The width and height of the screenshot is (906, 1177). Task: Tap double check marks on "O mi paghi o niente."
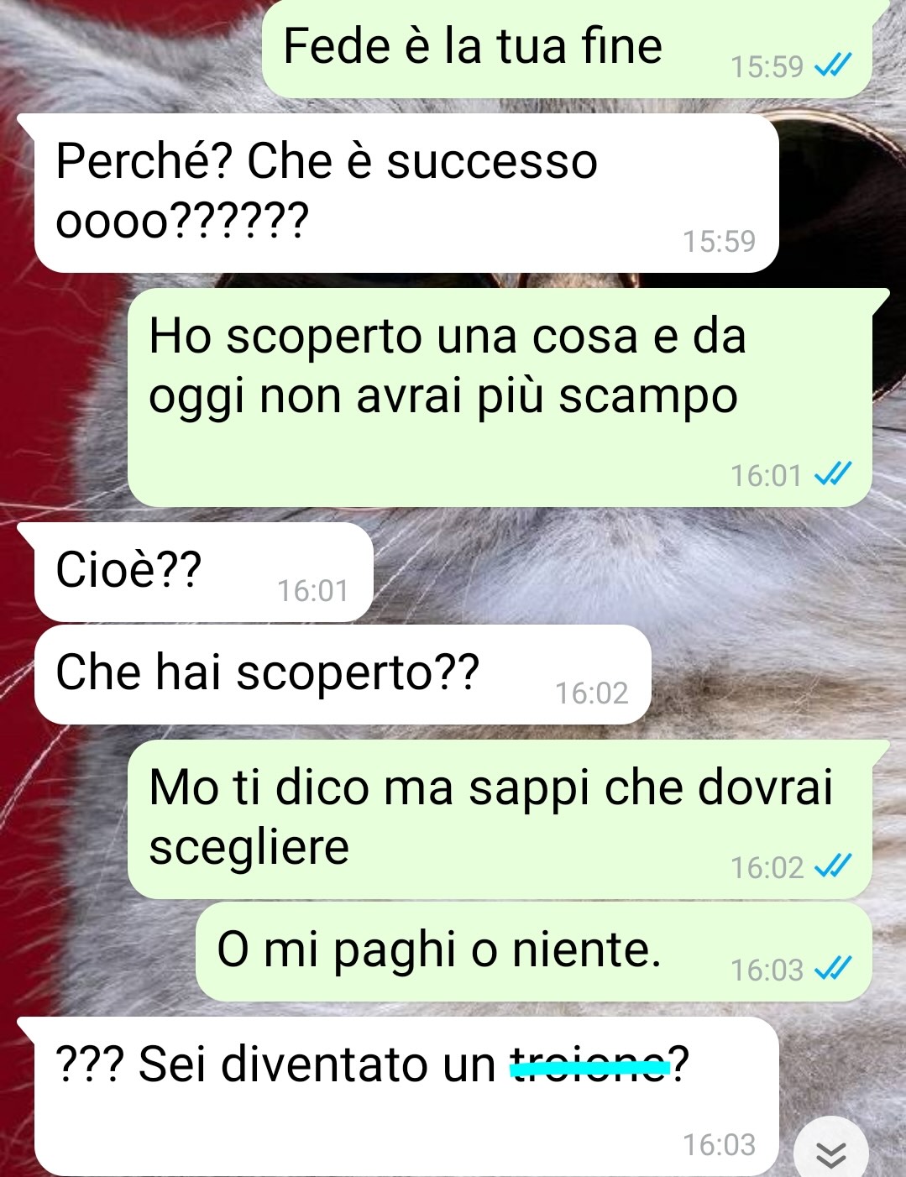click(x=834, y=970)
